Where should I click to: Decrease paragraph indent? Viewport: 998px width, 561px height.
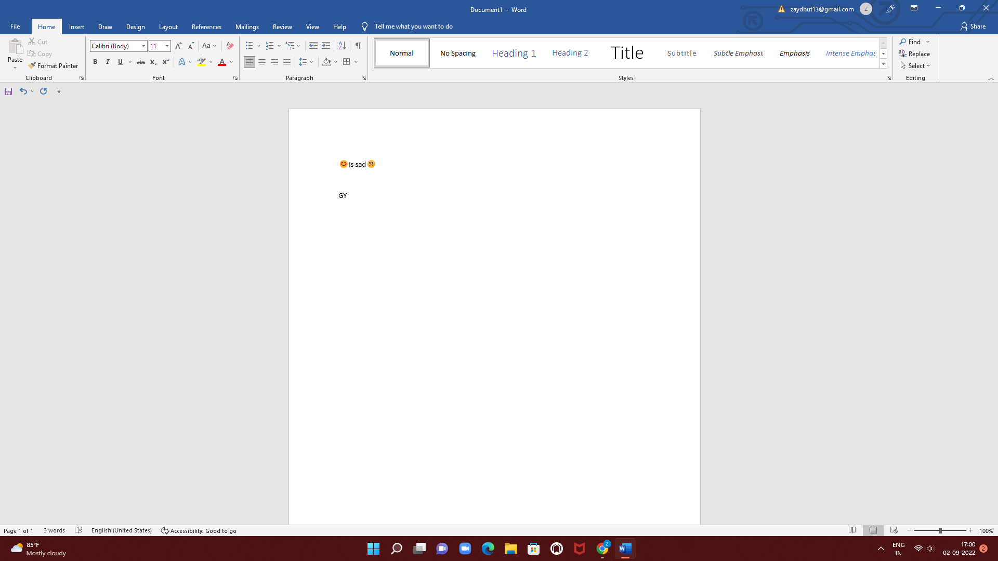(313, 46)
